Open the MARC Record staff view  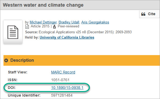coord(63,72)
